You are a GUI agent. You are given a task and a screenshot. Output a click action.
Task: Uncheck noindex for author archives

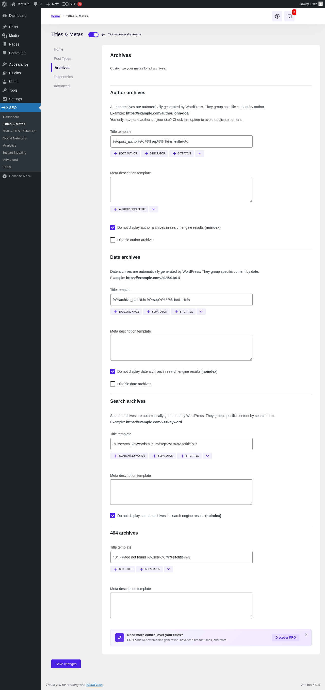click(x=113, y=227)
